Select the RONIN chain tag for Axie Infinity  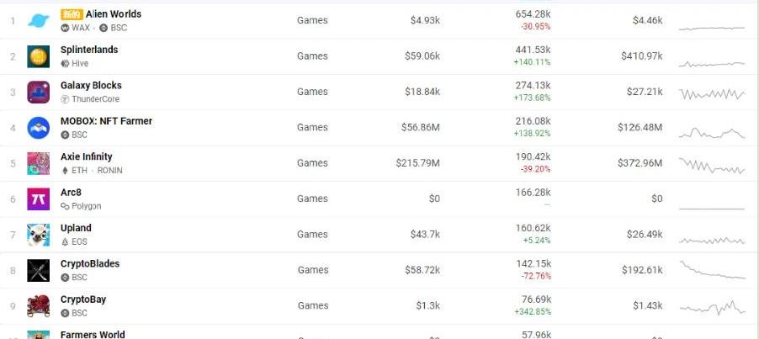tap(110, 171)
